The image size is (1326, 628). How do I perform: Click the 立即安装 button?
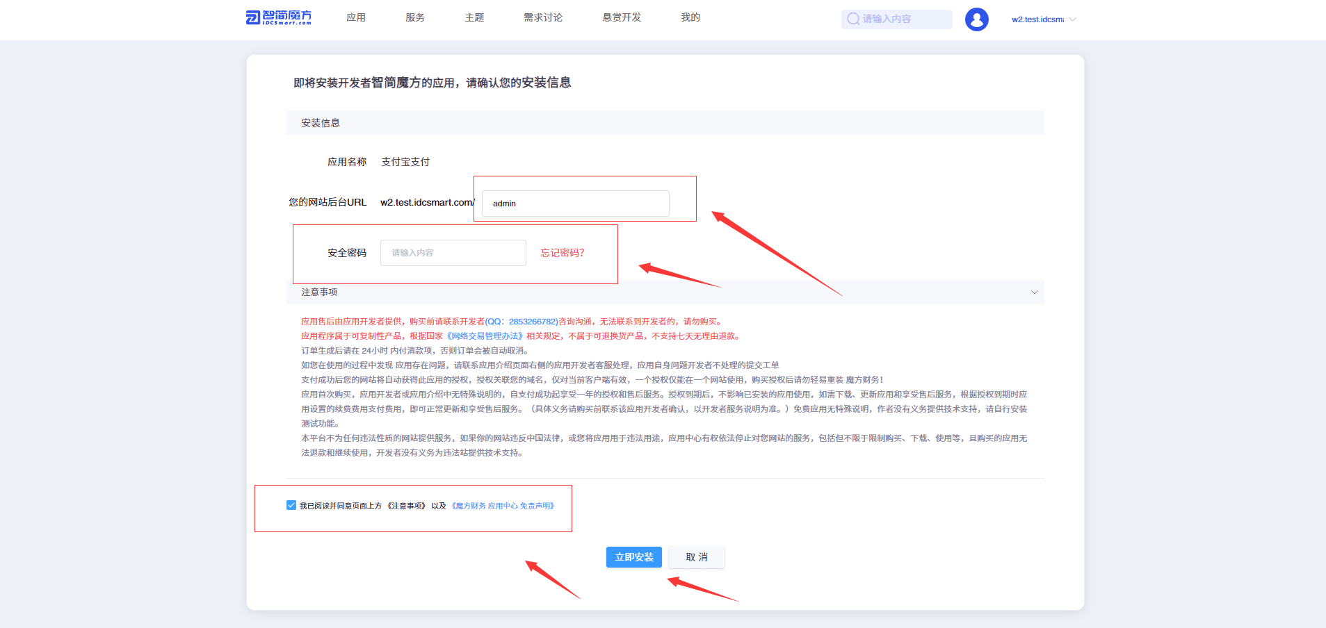[634, 557]
